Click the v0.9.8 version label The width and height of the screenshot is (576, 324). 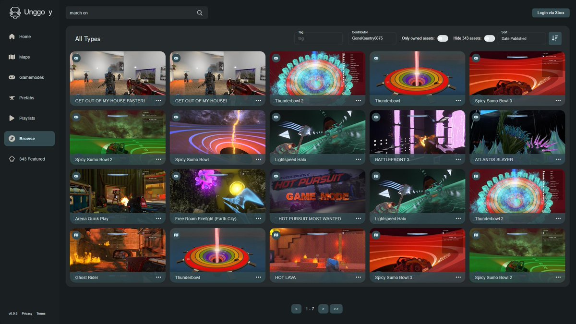click(13, 313)
